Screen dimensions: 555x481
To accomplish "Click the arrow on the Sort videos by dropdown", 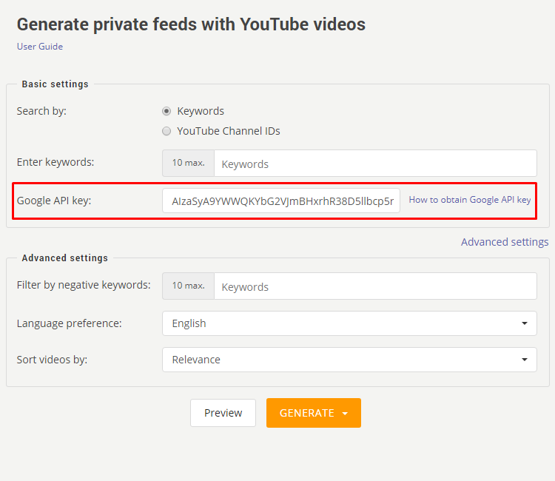I will coord(525,360).
